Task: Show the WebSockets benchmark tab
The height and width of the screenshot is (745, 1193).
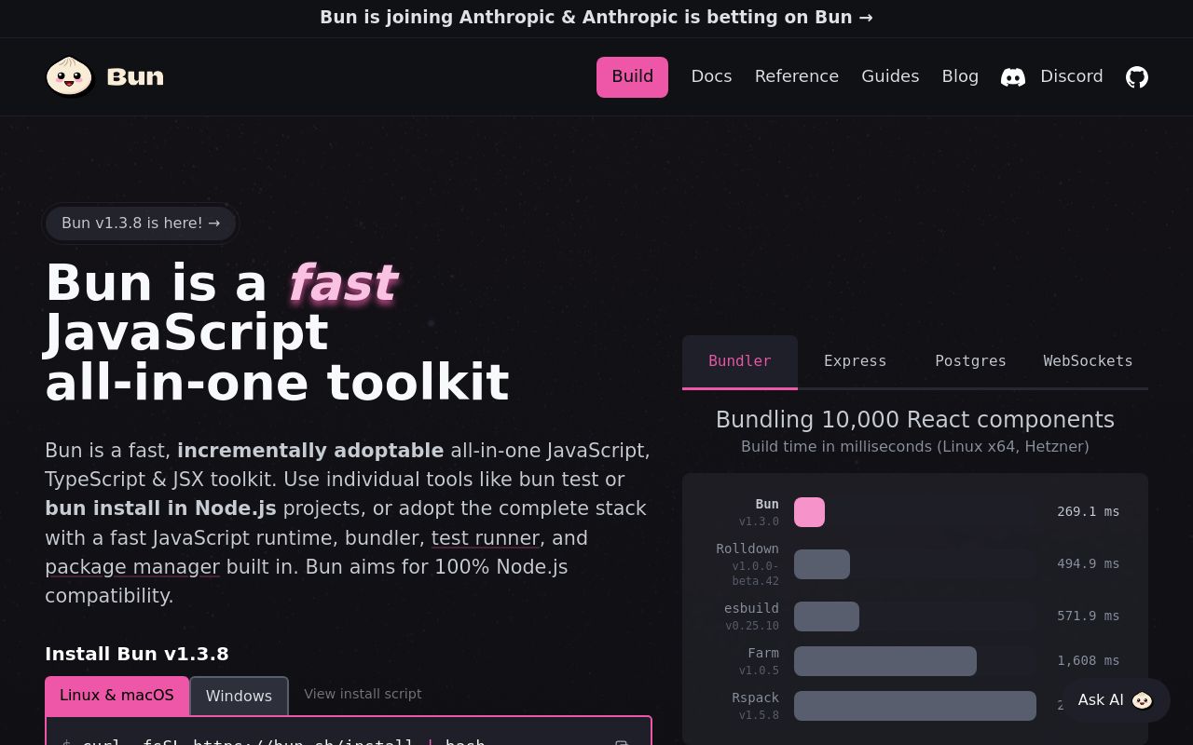Action: tap(1088, 361)
